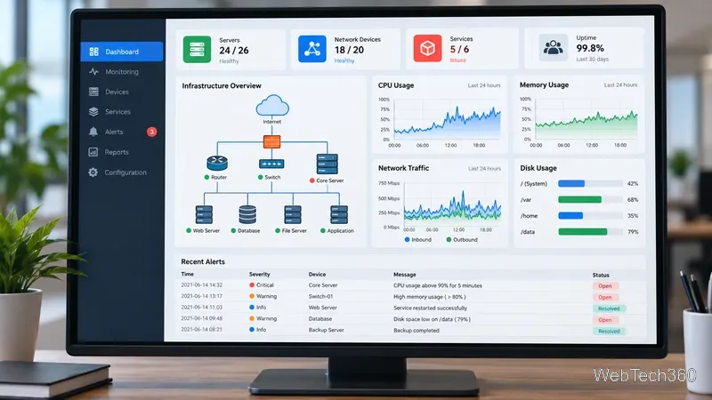712x400 pixels.
Task: Select the Switch node icon
Action: pos(271,164)
